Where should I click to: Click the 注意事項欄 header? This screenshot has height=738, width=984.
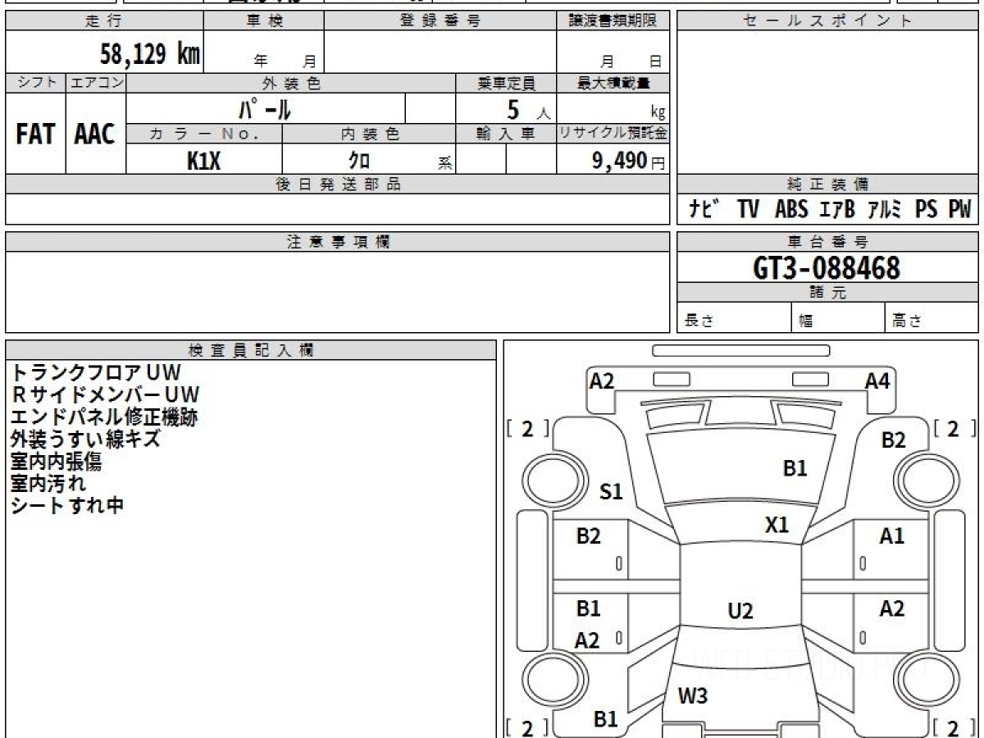point(338,242)
